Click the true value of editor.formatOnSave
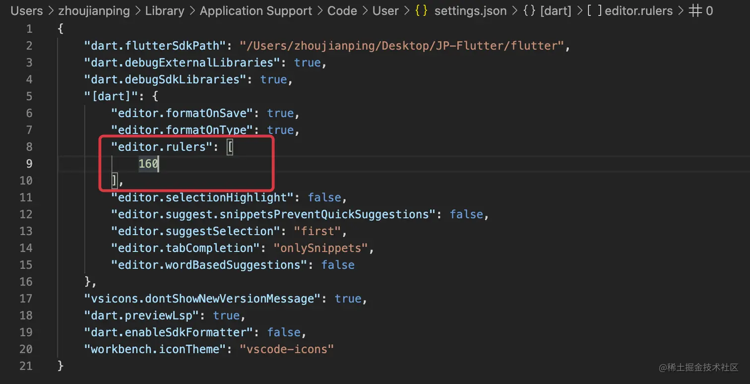Image resolution: width=750 pixels, height=384 pixels. coord(280,113)
